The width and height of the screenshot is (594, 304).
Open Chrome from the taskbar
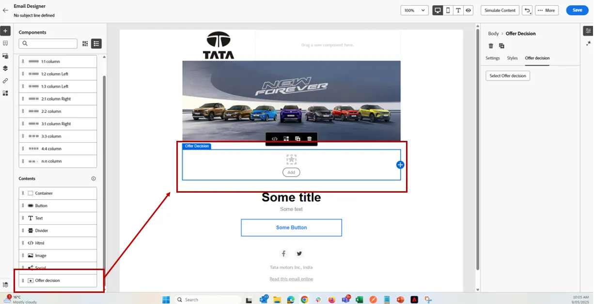304,300
